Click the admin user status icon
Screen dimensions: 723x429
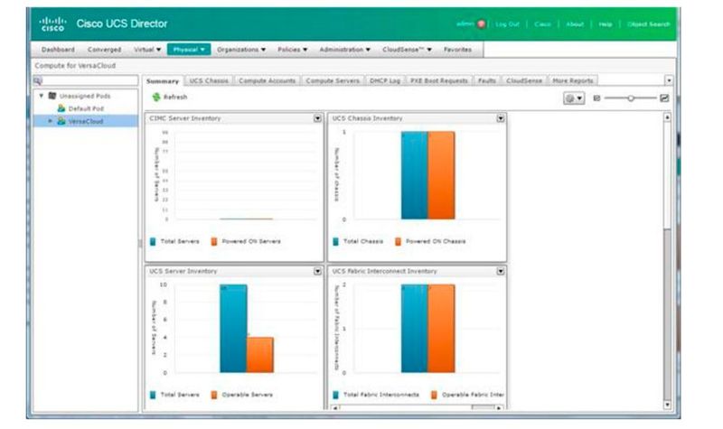coord(482,24)
